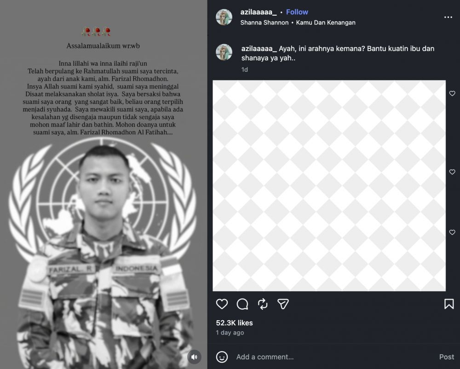This screenshot has height=369, width=460.
Task: Repost using the arrows icon
Action: point(263,304)
